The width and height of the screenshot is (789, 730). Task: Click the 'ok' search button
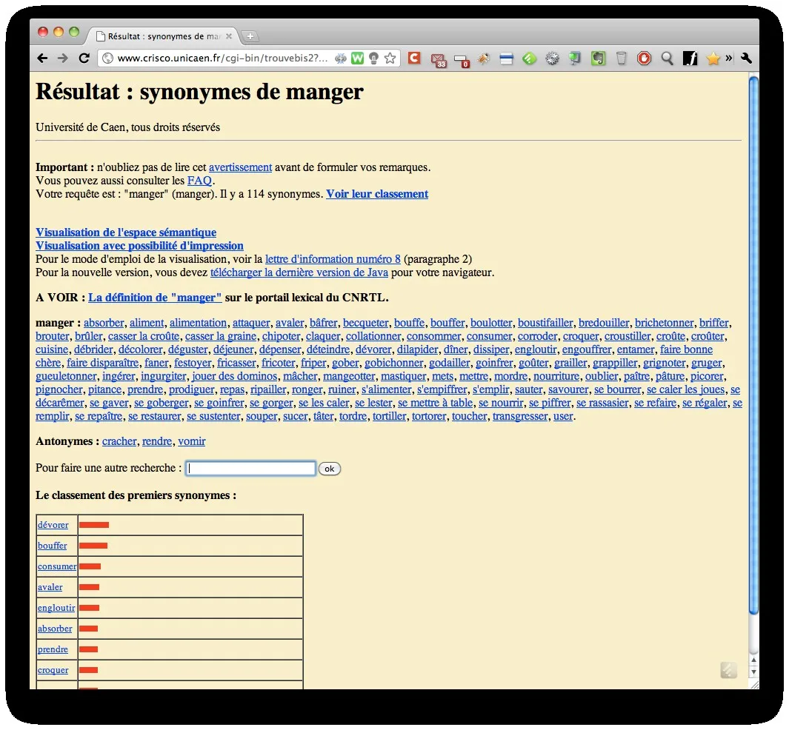point(330,469)
